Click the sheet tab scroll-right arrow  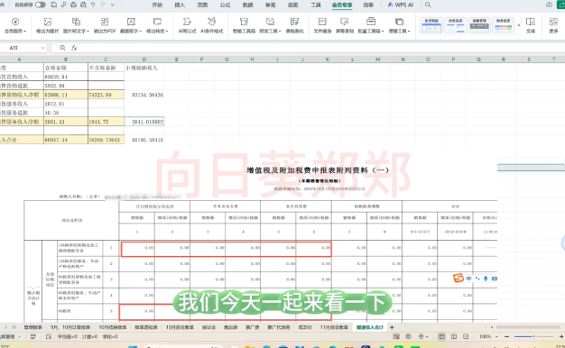click(5, 327)
